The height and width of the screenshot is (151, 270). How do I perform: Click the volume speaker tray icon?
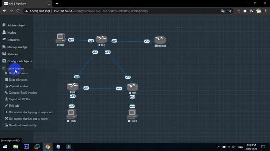click(234, 147)
